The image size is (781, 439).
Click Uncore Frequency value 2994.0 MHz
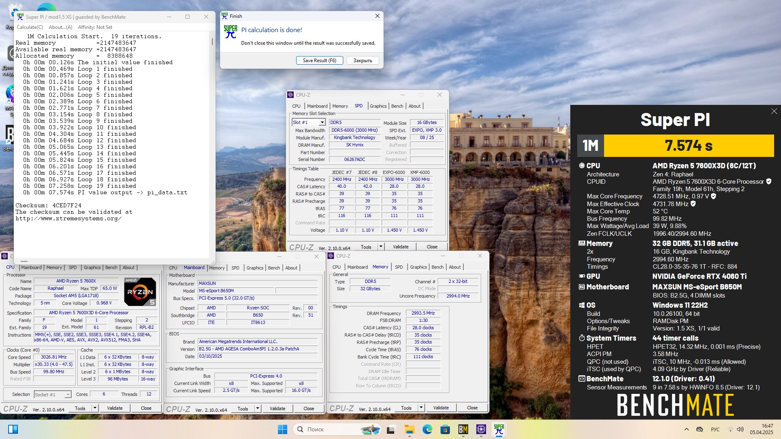tap(458, 296)
